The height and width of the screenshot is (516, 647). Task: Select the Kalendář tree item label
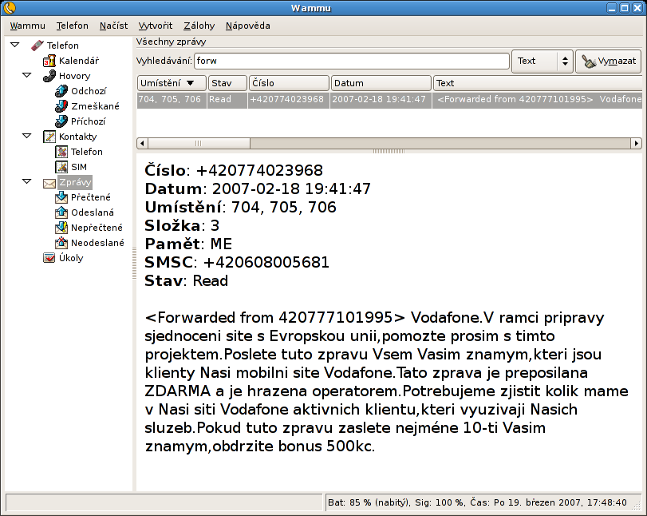[x=79, y=61]
